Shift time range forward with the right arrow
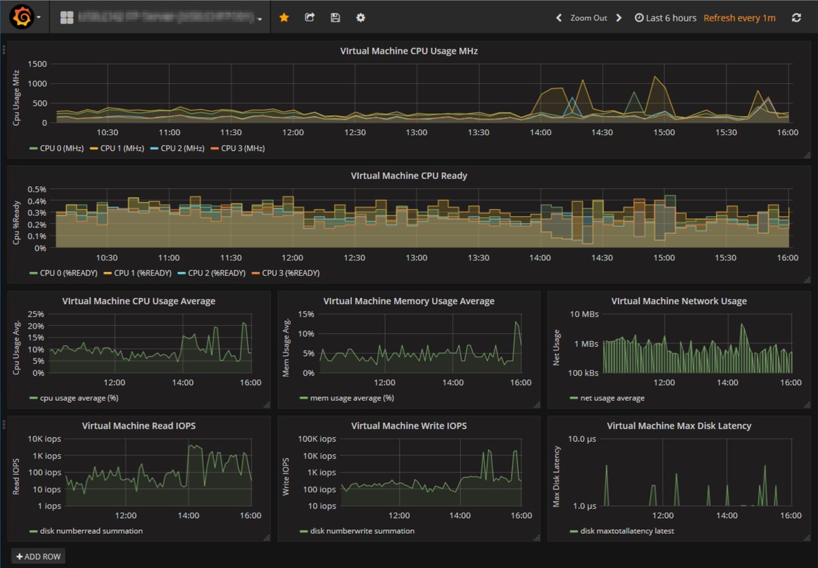The height and width of the screenshot is (568, 818). [x=618, y=17]
